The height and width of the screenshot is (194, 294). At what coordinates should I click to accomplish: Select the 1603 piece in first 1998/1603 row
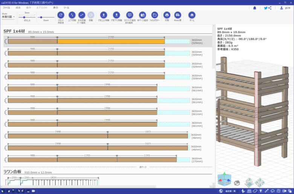(148, 136)
